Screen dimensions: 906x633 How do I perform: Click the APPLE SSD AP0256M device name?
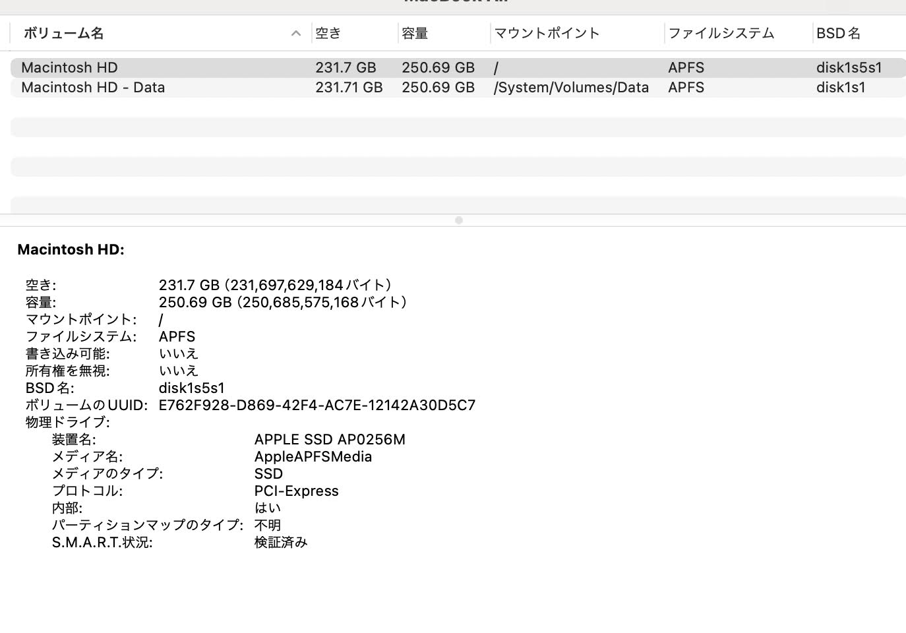[330, 439]
